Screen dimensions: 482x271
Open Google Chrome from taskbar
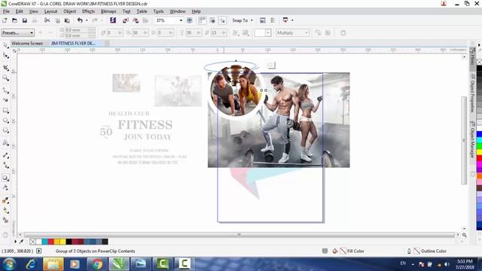point(97,264)
